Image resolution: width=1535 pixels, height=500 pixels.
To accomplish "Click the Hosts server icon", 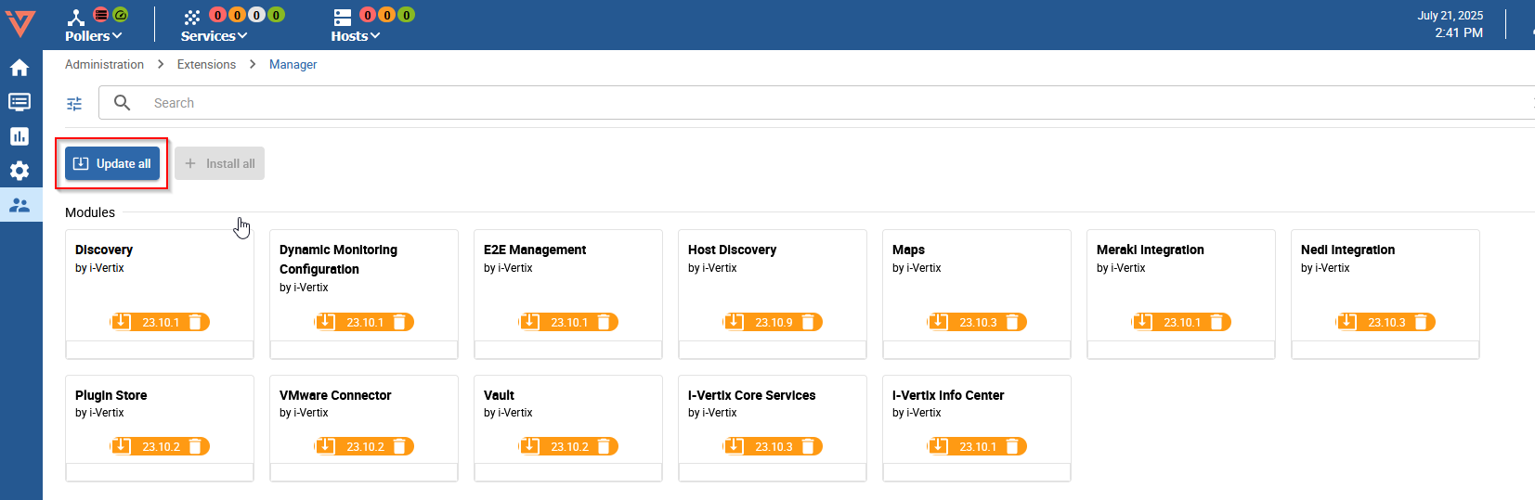I will pos(343,17).
